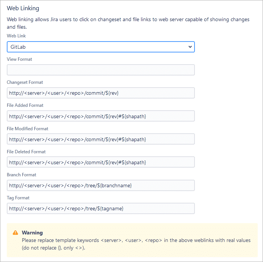Viewport: 263px width, 262px height.
Task: Click the File Added Format label
Action: tap(25, 105)
